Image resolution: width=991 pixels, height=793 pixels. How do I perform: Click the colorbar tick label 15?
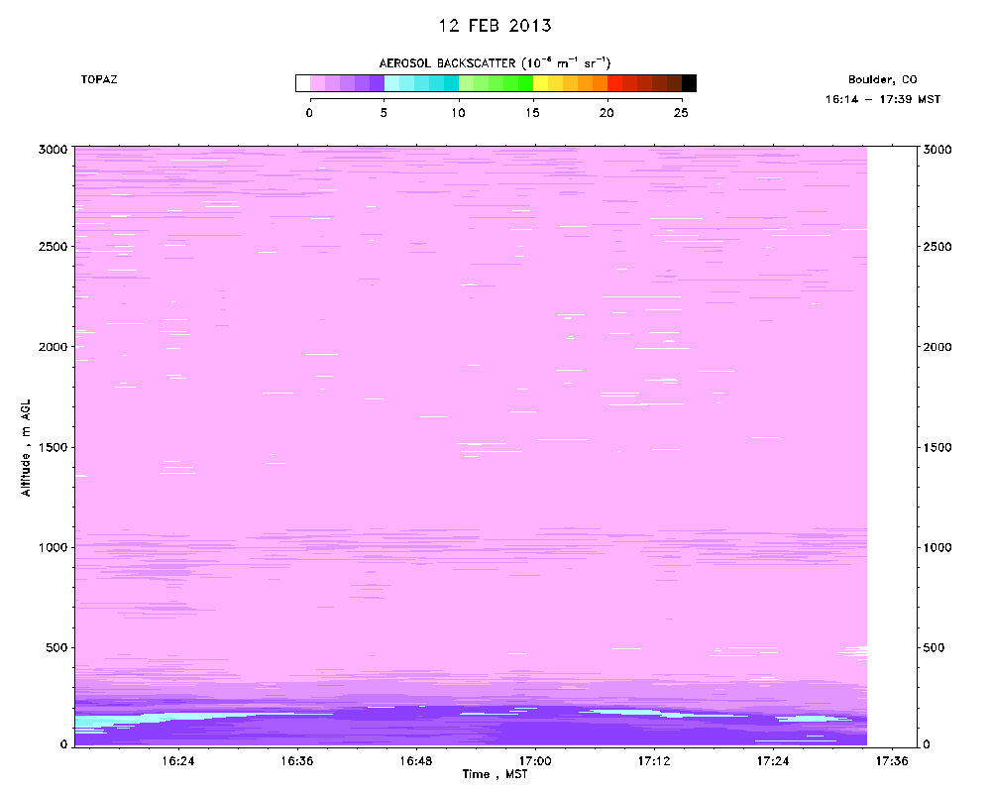pos(533,113)
